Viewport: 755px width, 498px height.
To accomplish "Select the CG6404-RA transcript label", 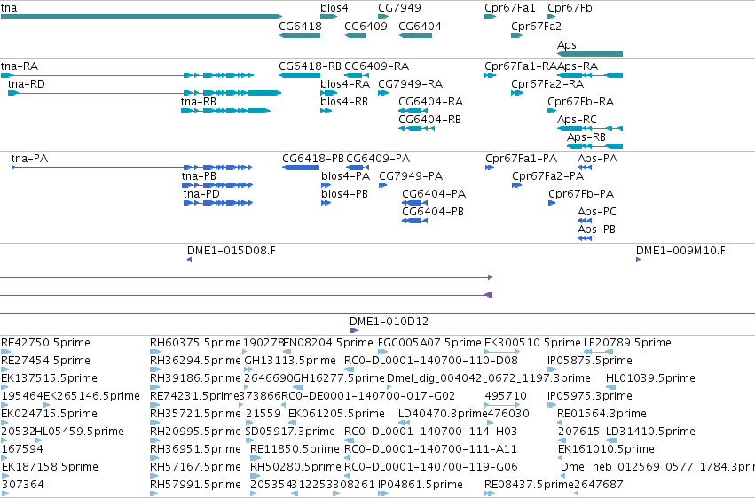I will point(430,101).
